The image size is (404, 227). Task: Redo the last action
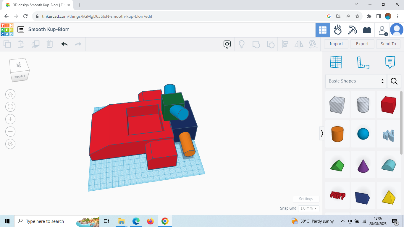click(x=78, y=44)
